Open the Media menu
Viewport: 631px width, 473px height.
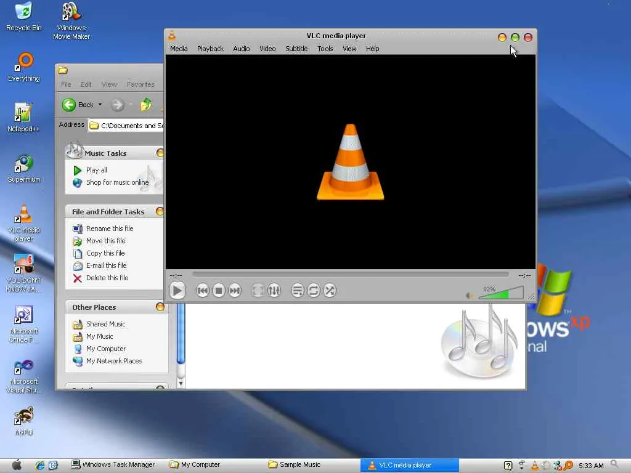click(x=179, y=49)
